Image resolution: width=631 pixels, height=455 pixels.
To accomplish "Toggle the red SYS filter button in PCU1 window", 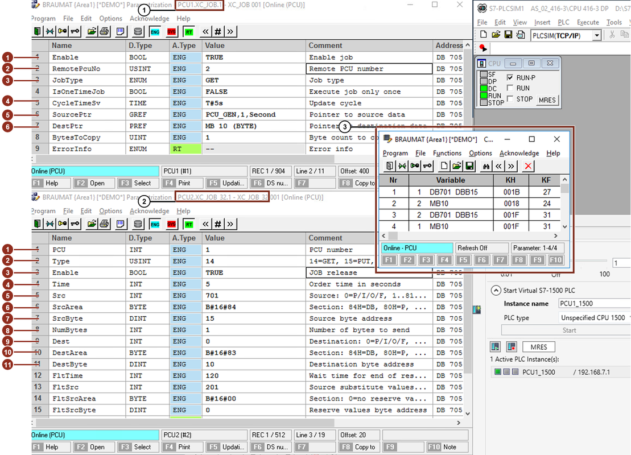I will 172,31.
